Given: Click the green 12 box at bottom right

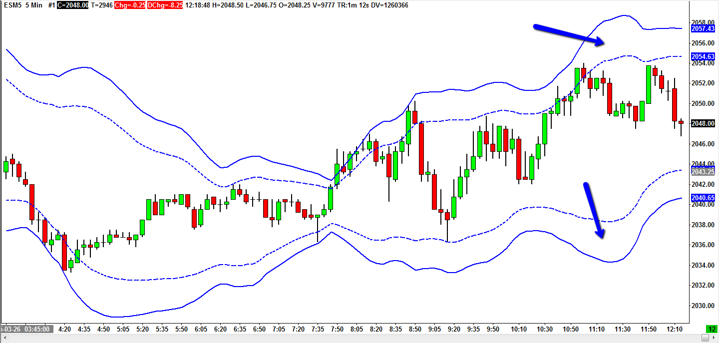Looking at the screenshot, I should click(711, 329).
